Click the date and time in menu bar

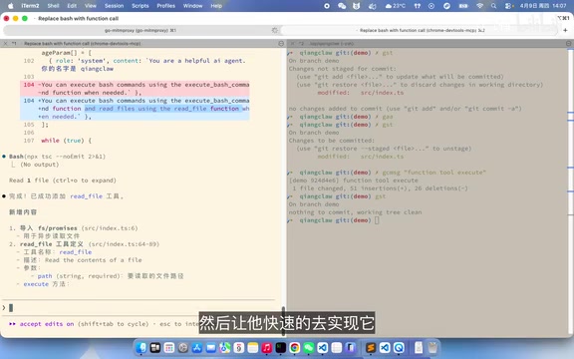tap(543, 6)
